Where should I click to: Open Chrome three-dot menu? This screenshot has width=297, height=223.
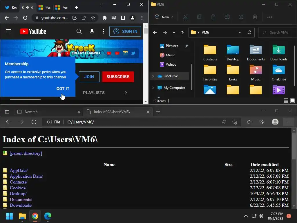pos(142,18)
